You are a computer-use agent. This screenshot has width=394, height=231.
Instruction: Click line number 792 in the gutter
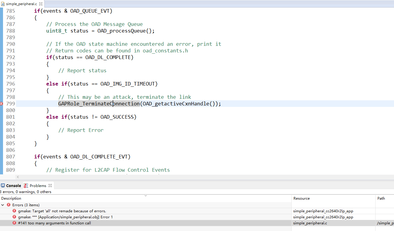click(10, 57)
